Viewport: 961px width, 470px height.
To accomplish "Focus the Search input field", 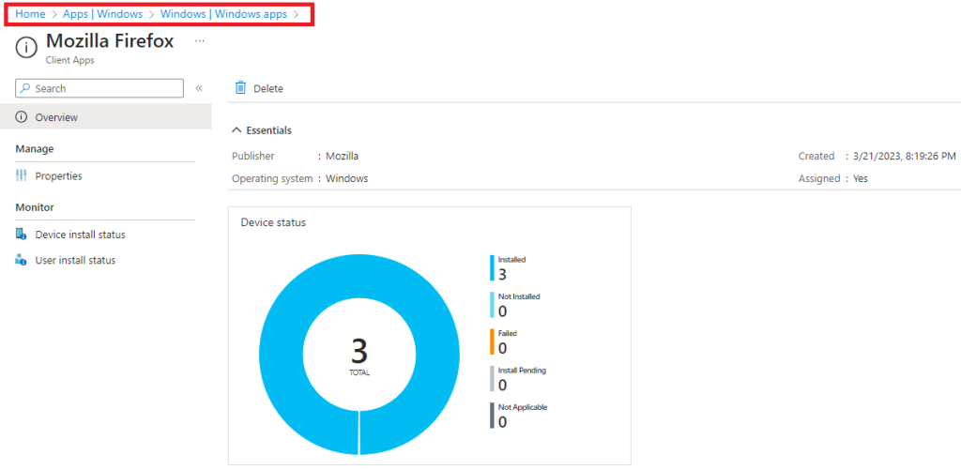I will [x=99, y=88].
